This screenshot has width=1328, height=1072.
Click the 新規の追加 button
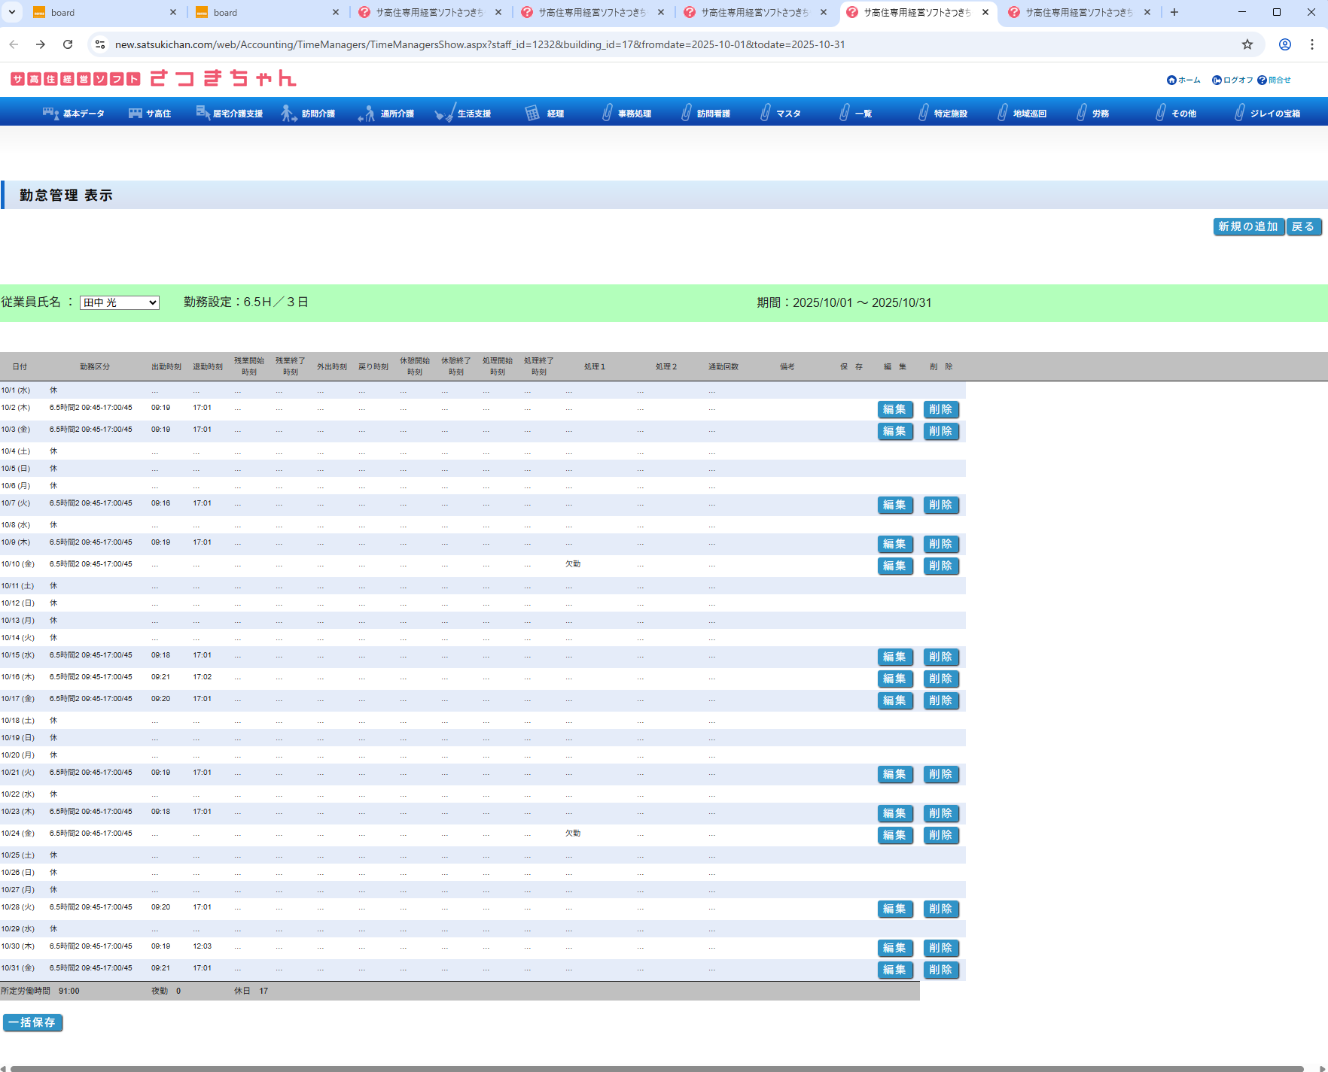point(1248,226)
